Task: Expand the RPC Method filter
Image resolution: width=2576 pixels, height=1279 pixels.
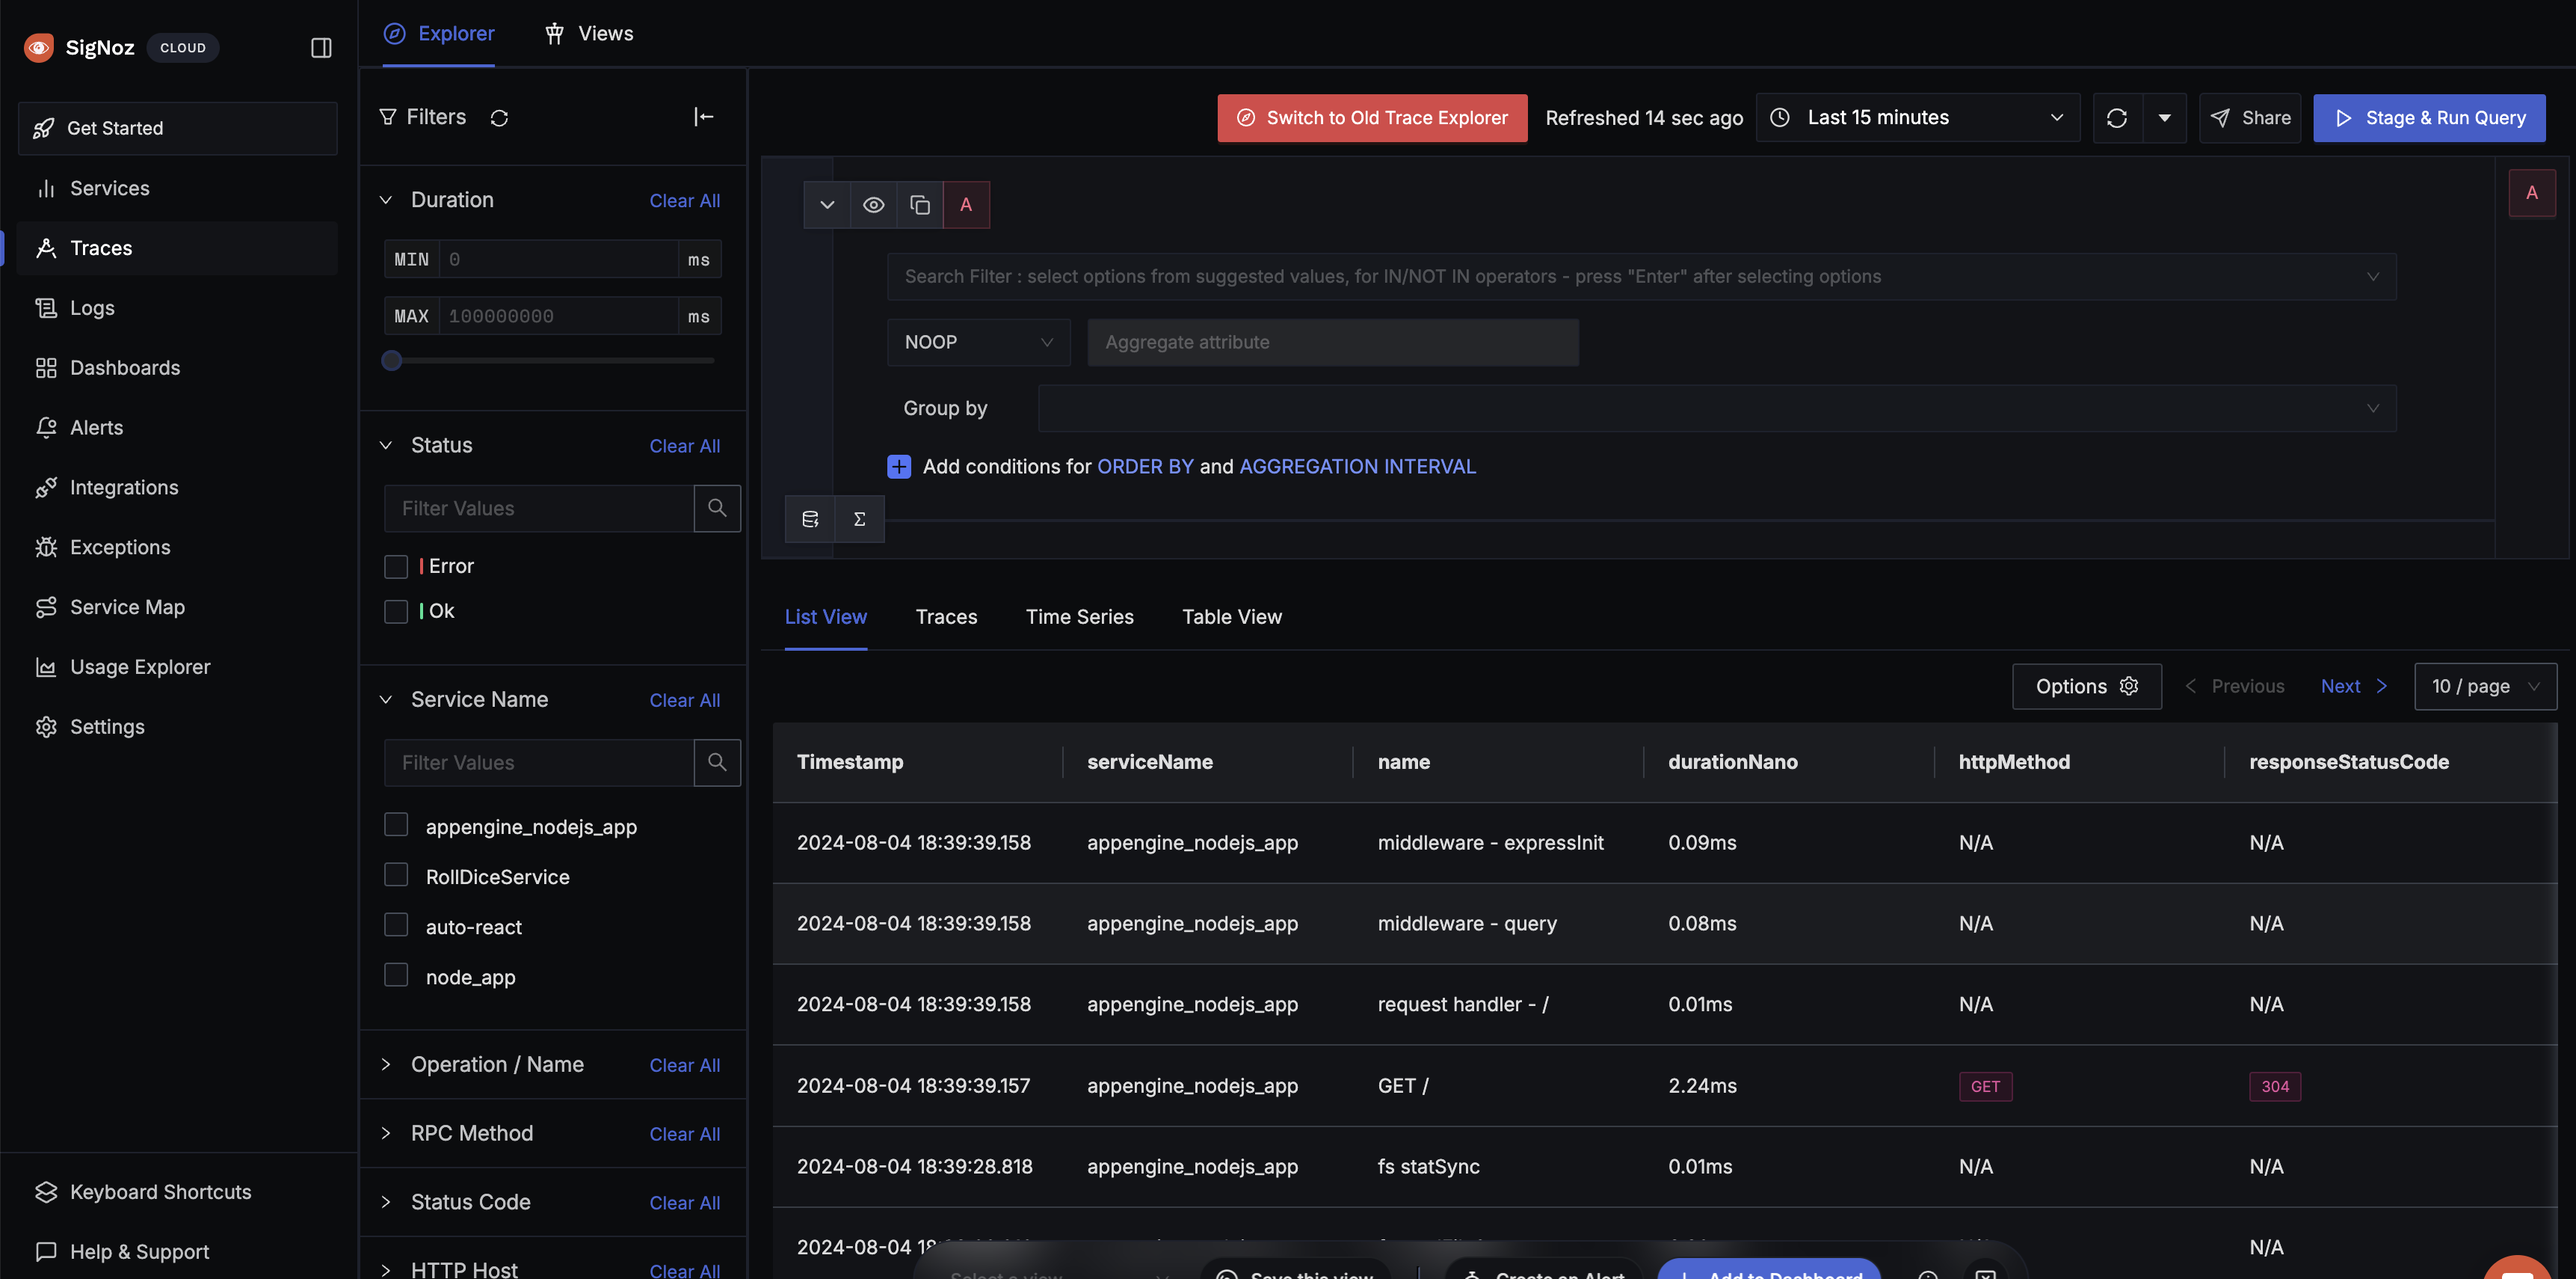Action: point(386,1133)
